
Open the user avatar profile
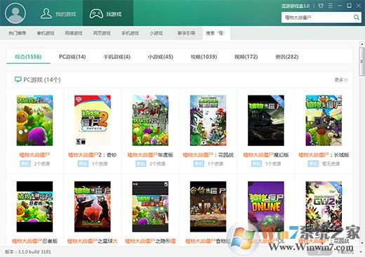[x=15, y=13]
